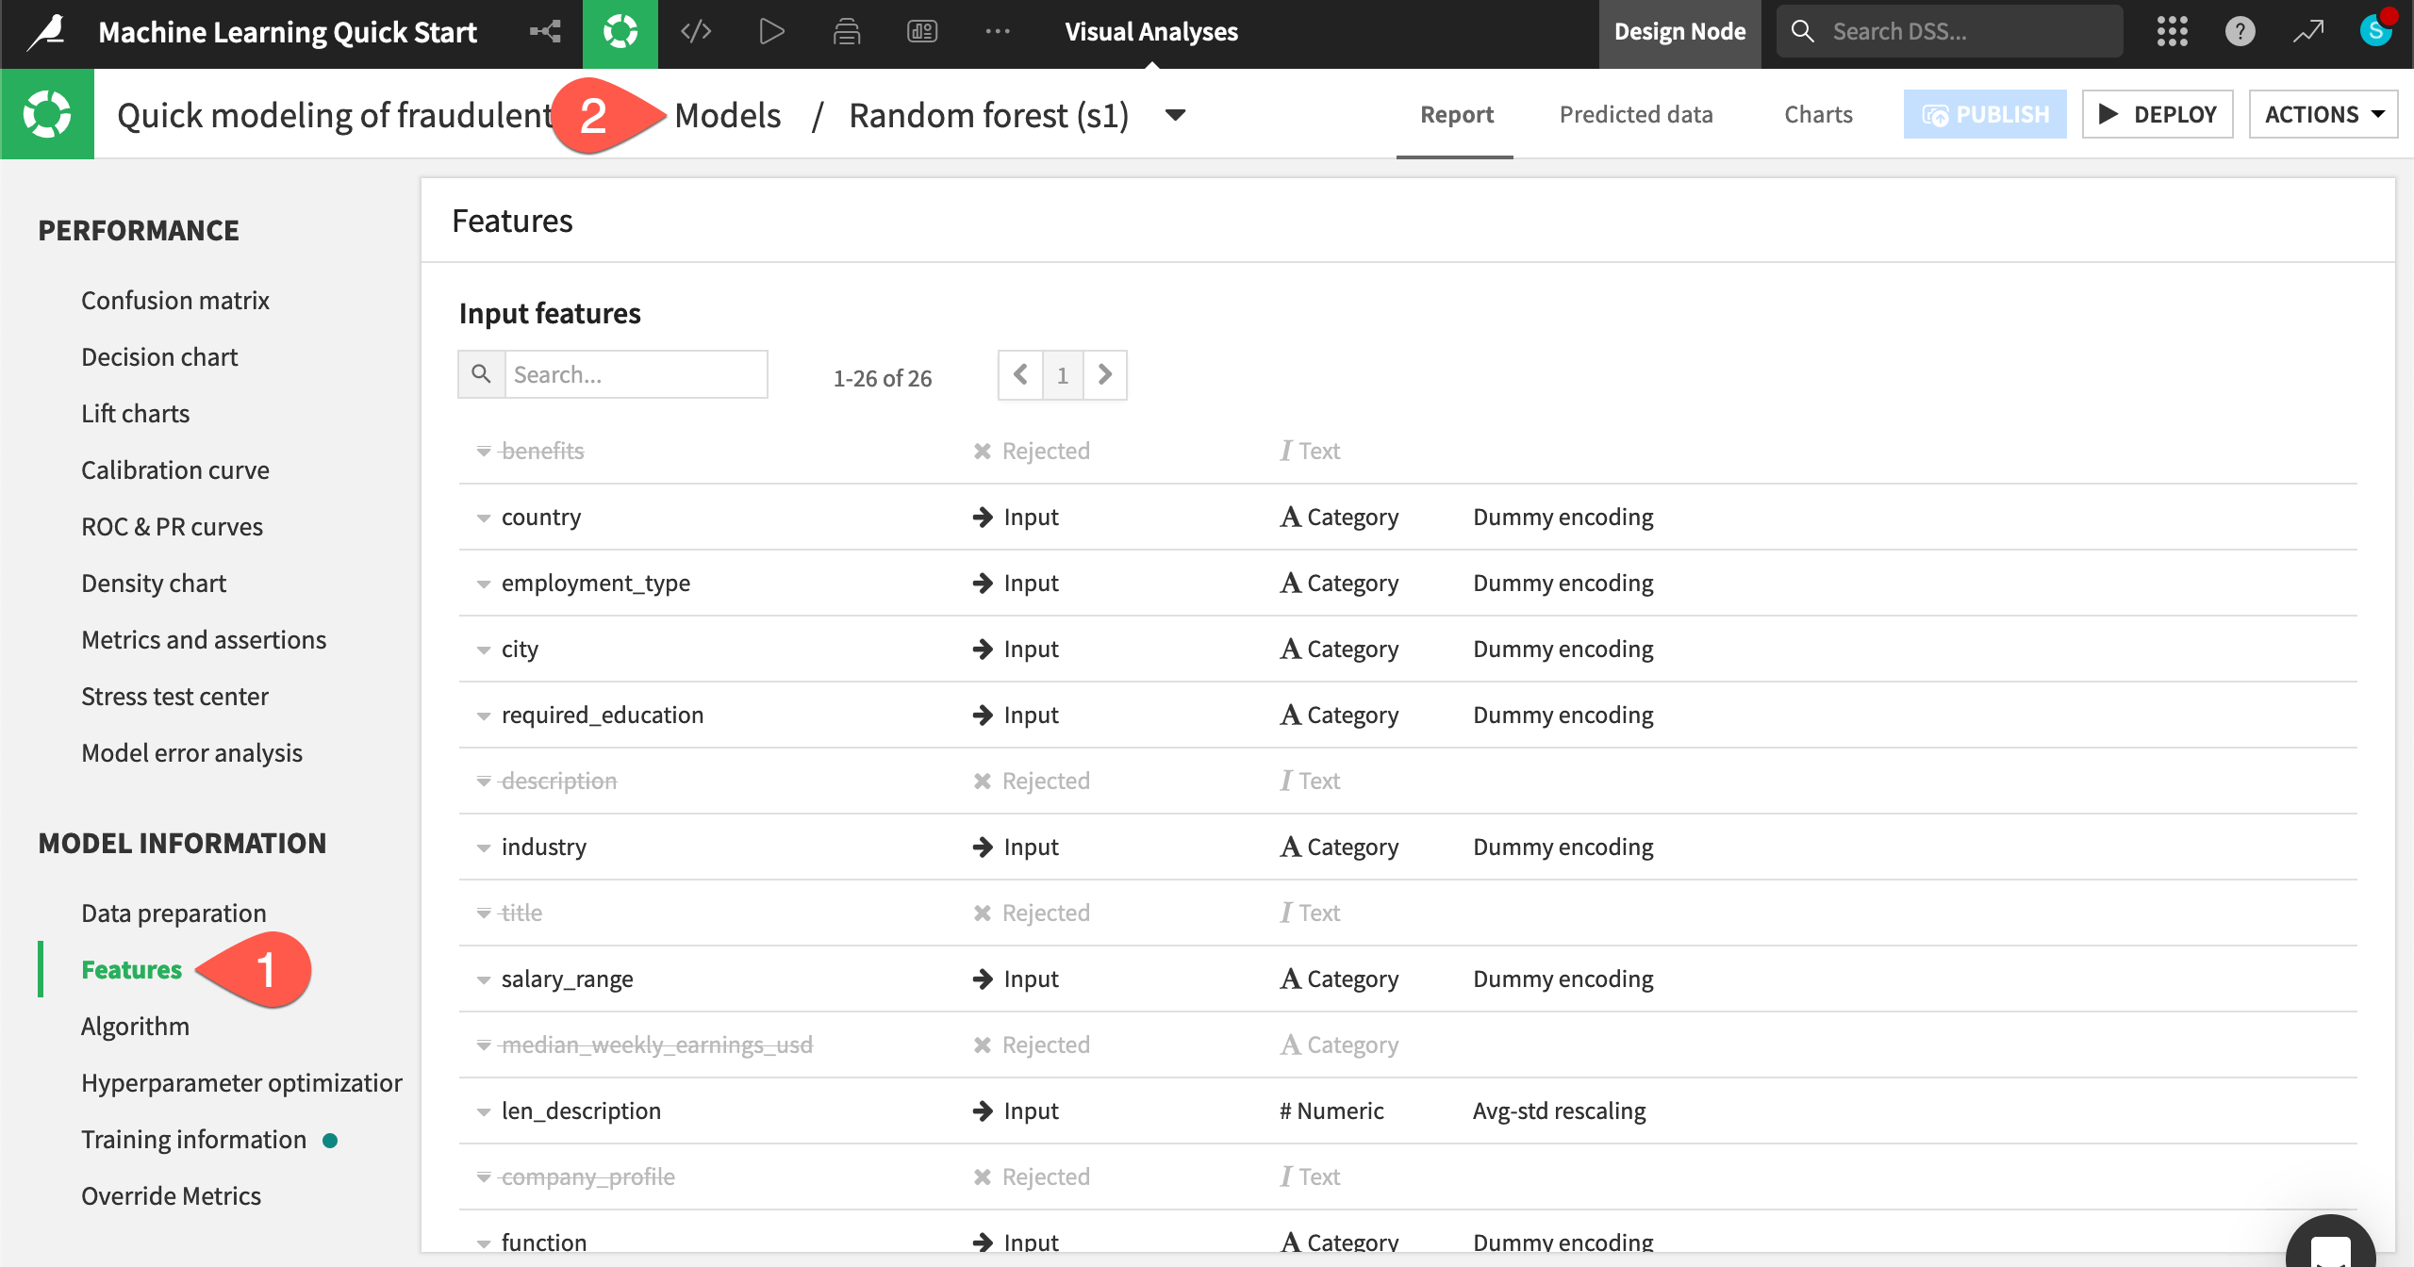Switch to the Charts tab
The image size is (2414, 1267).
coord(1817,114)
